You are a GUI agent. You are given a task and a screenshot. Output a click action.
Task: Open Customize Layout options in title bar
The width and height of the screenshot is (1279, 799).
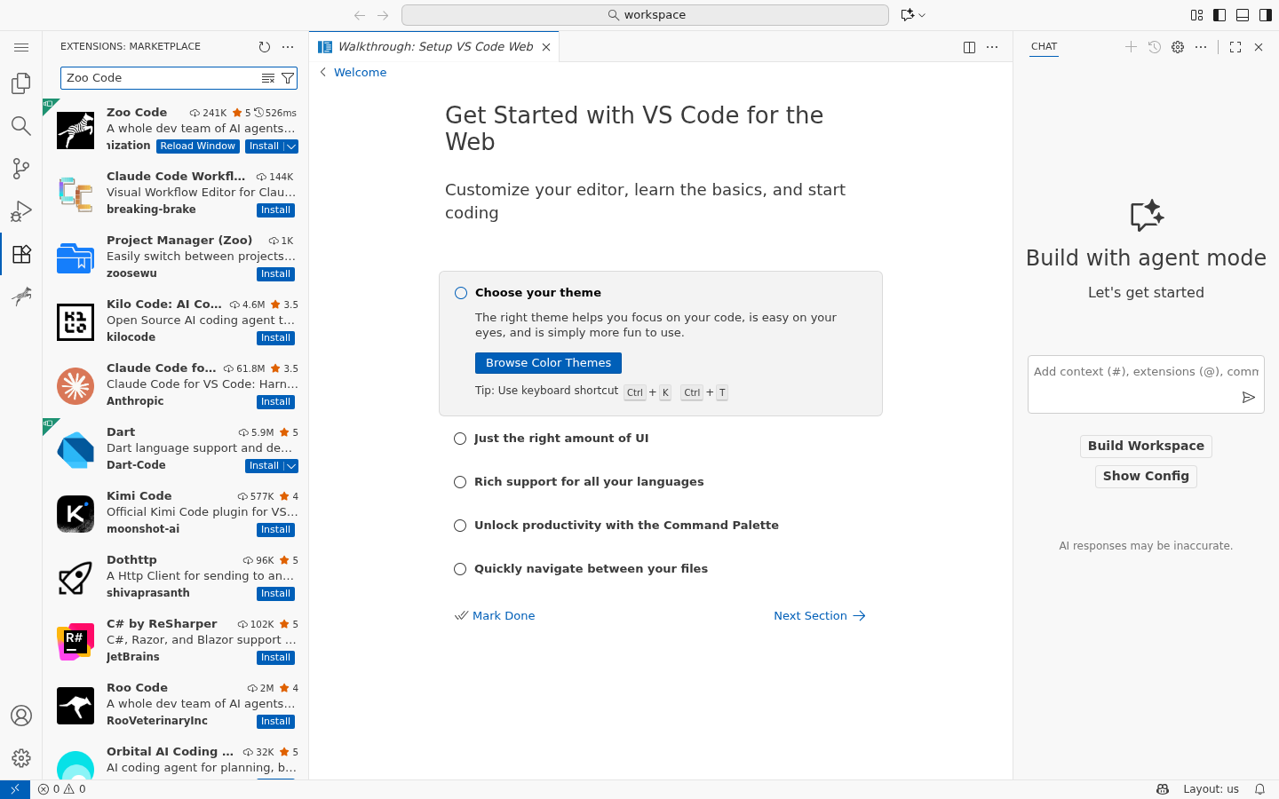(1196, 15)
